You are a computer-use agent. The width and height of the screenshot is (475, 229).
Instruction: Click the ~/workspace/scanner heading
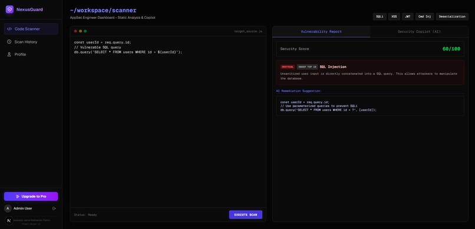tap(103, 10)
